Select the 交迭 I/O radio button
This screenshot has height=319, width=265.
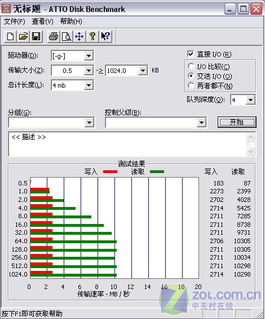pos(191,76)
